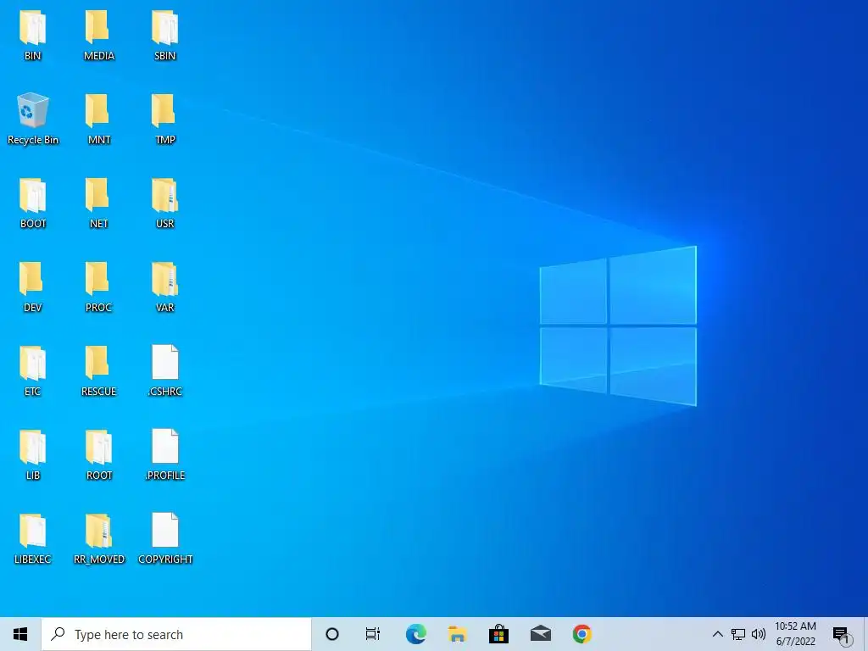Screen dimensions: 868x651
Task: Open the clock showing 10:52 AM
Action: click(x=795, y=634)
